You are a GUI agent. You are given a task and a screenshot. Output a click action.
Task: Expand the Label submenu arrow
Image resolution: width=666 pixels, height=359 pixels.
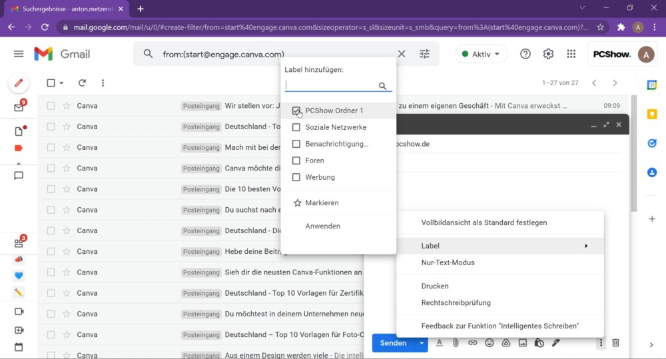pos(586,246)
